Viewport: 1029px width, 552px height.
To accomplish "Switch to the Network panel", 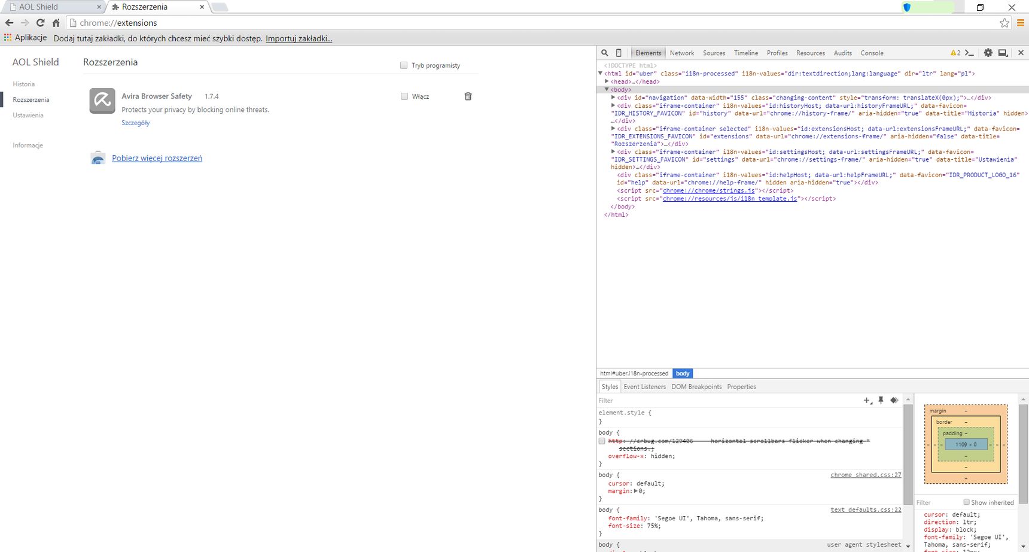I will point(682,53).
